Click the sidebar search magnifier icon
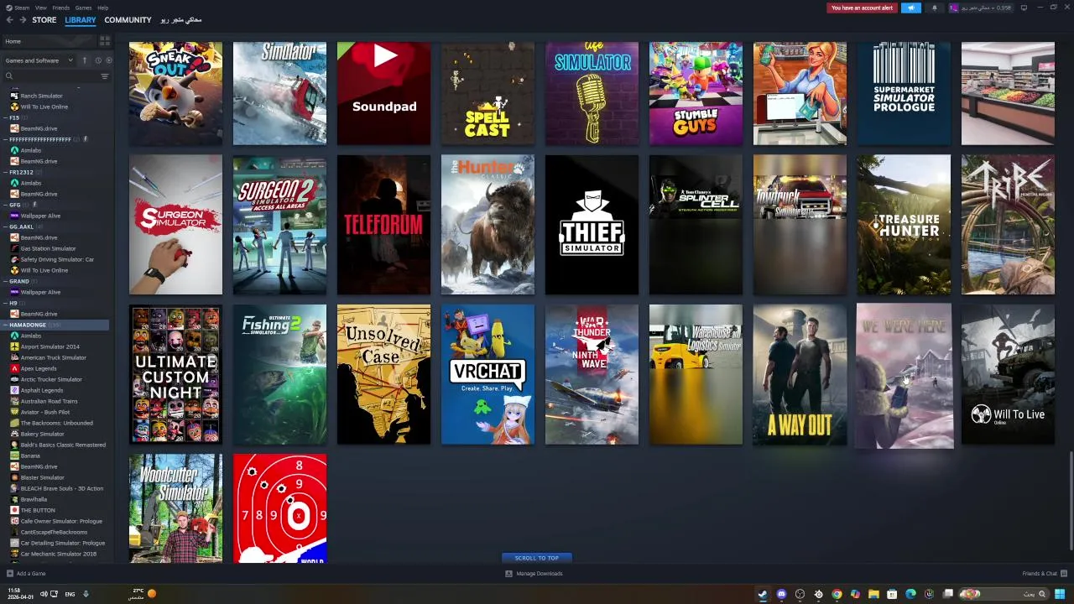This screenshot has height=604, width=1074. click(9, 76)
